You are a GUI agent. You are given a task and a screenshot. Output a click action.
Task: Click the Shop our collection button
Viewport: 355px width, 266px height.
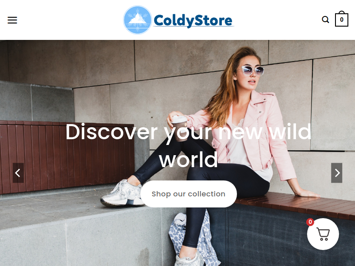tap(189, 194)
